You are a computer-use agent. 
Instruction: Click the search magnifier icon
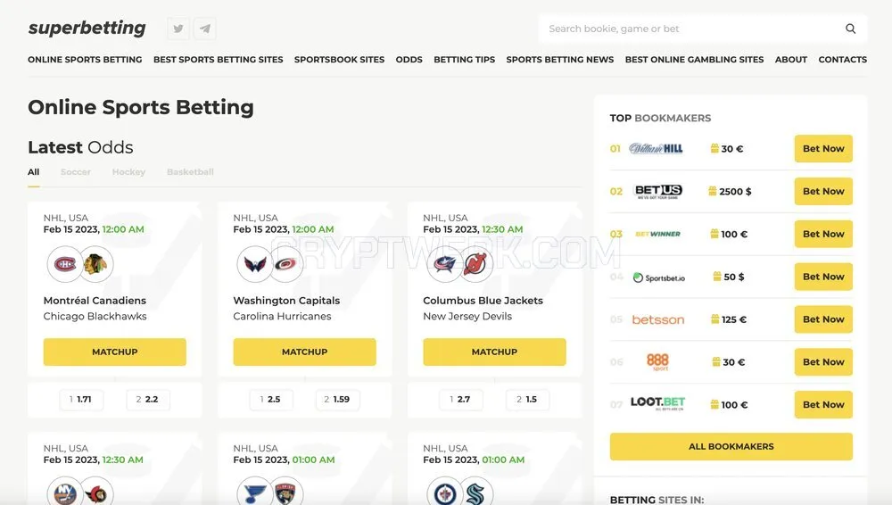pos(850,29)
